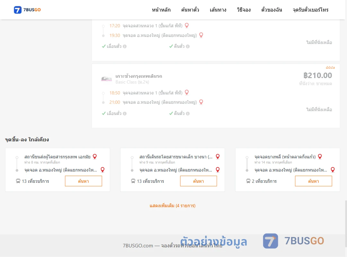Click bus icon in บางนา card
The image size is (347, 257).
point(133,181)
